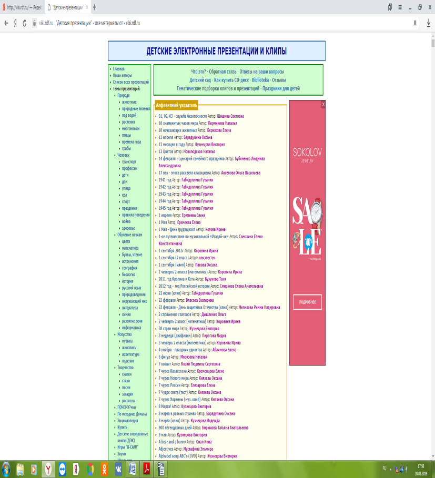Launch Google Chrome from the taskbar
The width and height of the screenshot is (435, 478).
[x=90, y=470]
